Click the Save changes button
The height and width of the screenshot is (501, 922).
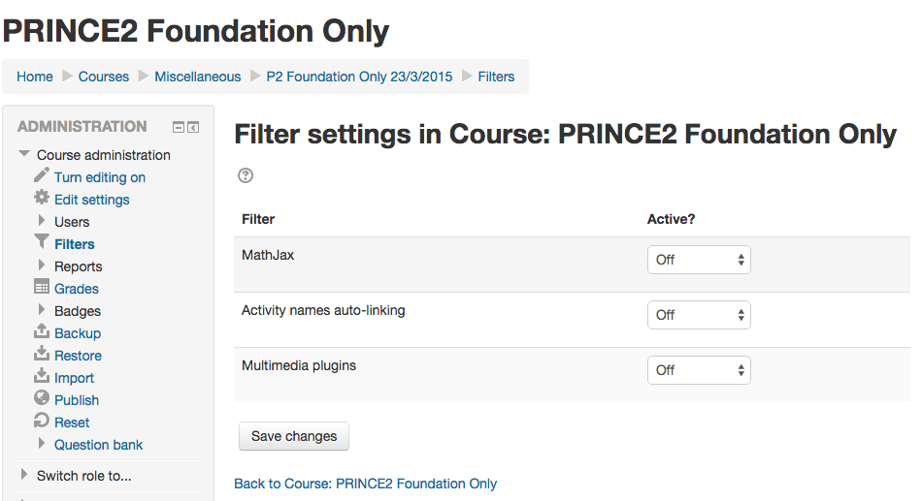(294, 436)
